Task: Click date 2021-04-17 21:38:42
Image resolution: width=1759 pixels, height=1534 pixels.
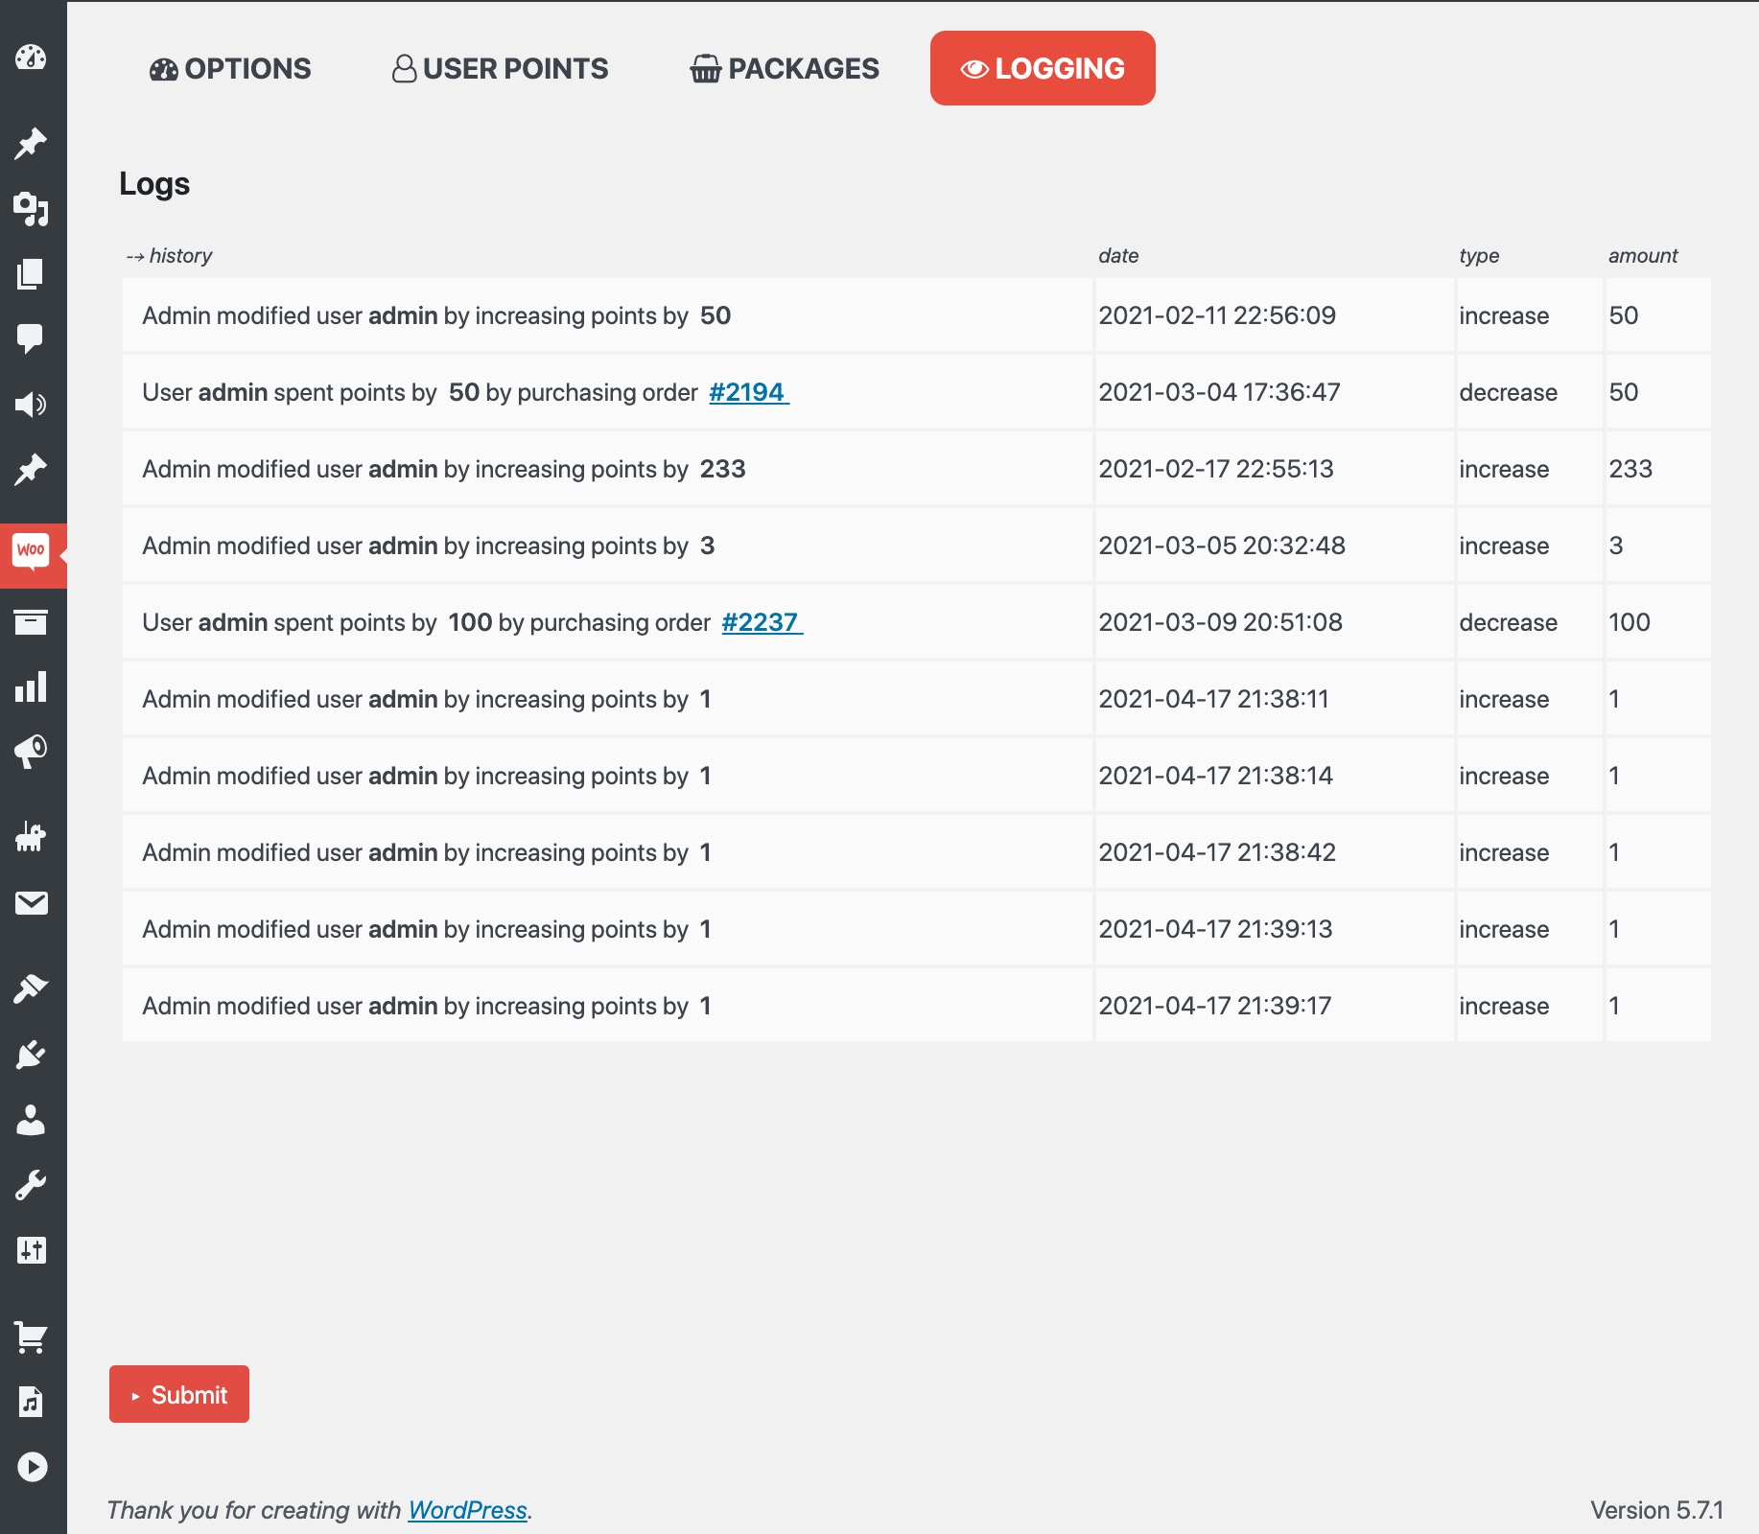Action: (x=1217, y=852)
